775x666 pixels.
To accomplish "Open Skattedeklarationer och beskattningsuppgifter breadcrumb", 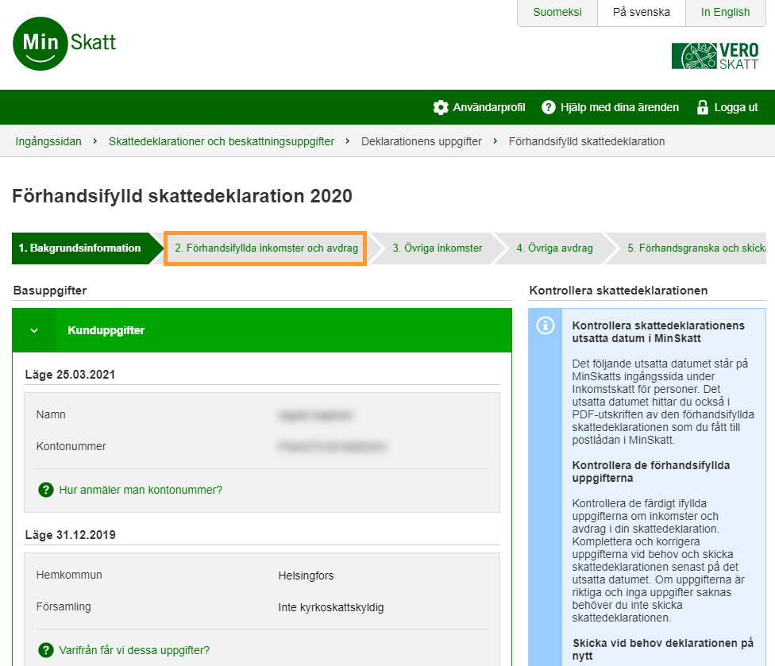I will [x=221, y=141].
